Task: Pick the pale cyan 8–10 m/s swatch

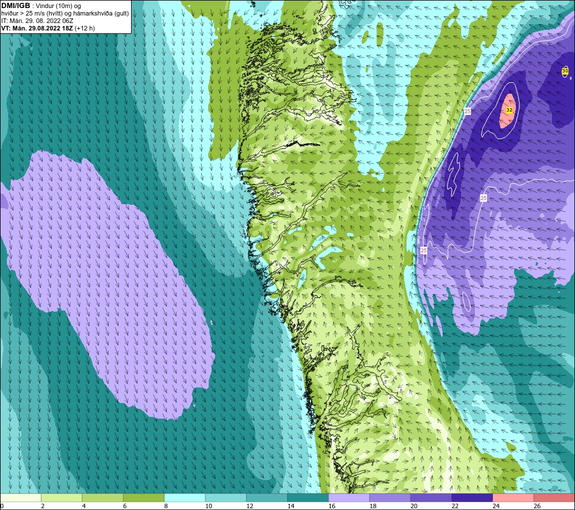Action: [x=185, y=497]
